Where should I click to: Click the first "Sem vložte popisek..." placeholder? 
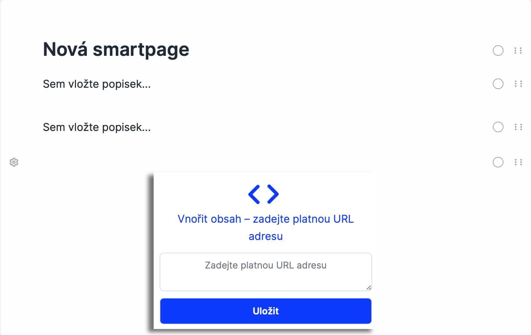[97, 84]
